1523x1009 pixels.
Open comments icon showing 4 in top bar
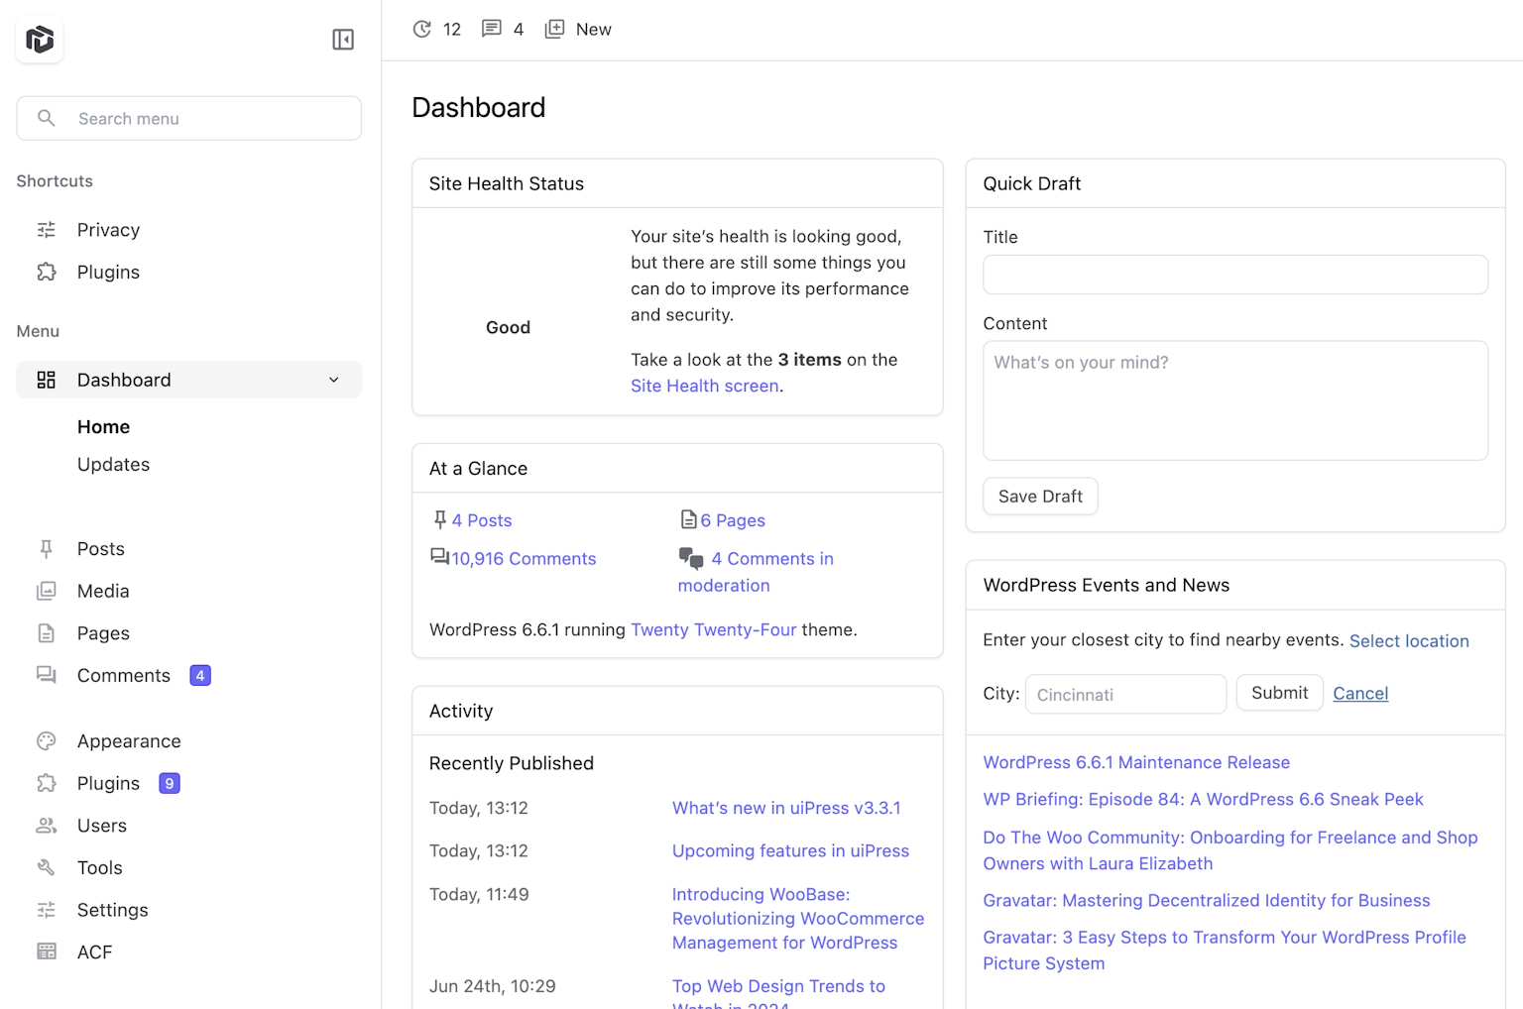point(491,29)
